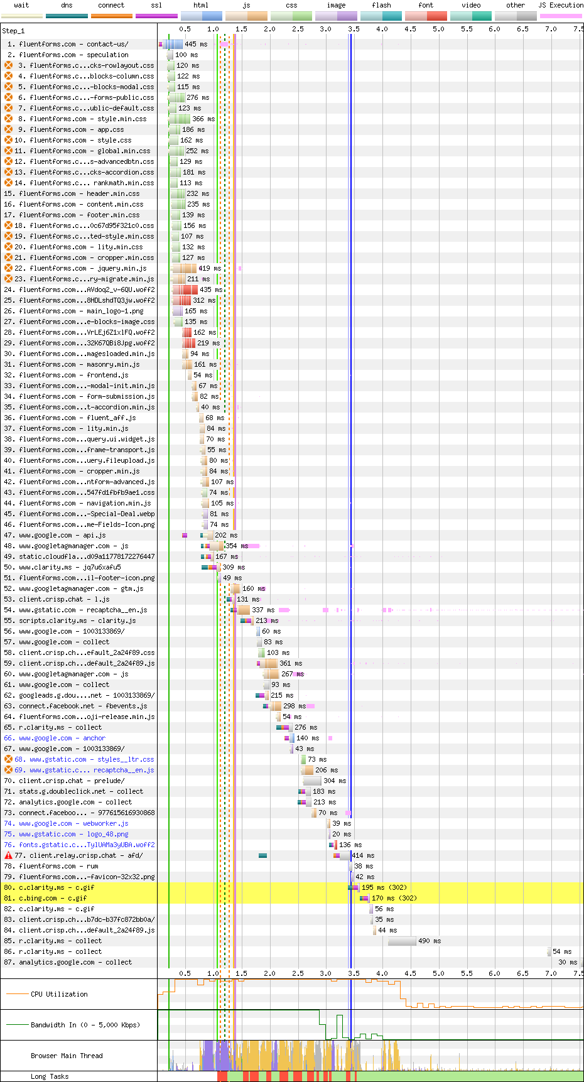
Task: Select request 79 favicon-32x32.png row
Action: coord(78,877)
